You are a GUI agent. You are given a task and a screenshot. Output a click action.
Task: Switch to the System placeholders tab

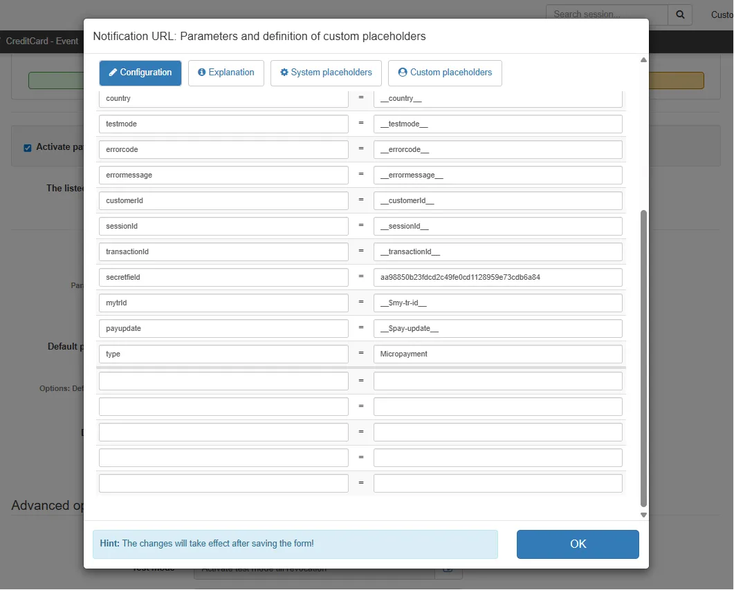pyautogui.click(x=326, y=73)
